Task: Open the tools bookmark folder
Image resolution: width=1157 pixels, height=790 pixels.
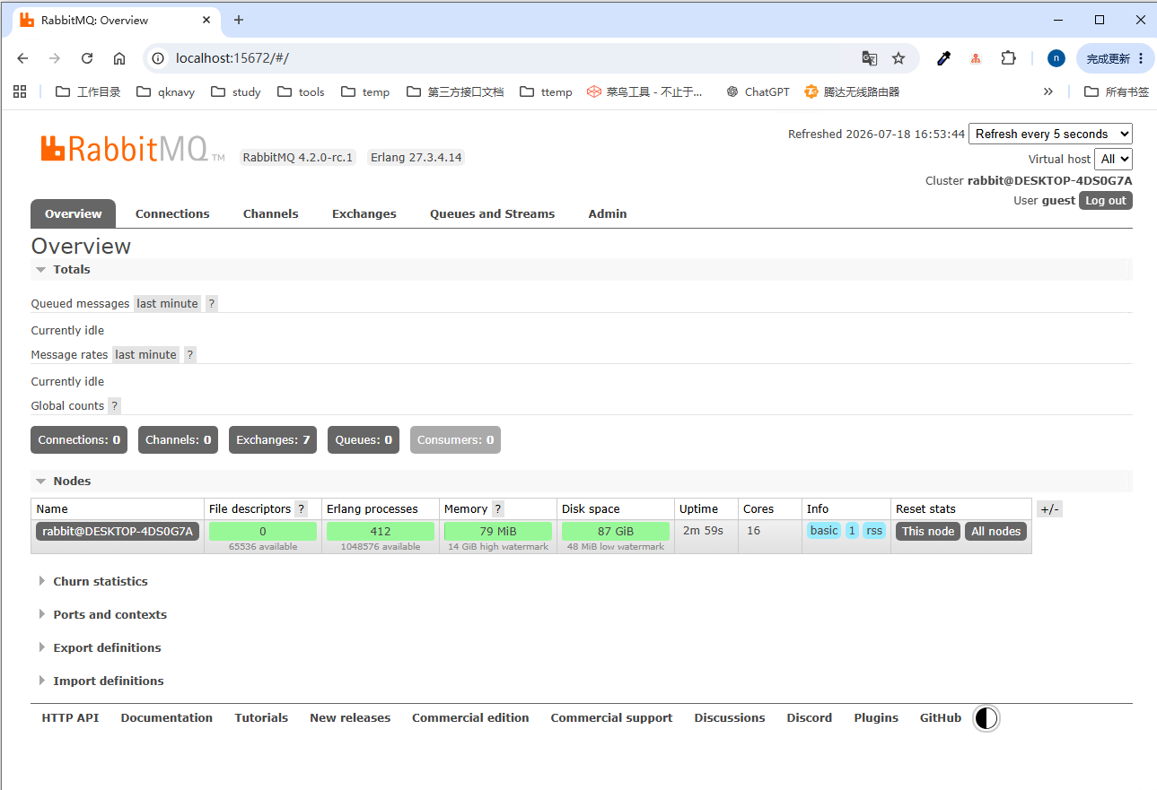Action: pyautogui.click(x=301, y=91)
